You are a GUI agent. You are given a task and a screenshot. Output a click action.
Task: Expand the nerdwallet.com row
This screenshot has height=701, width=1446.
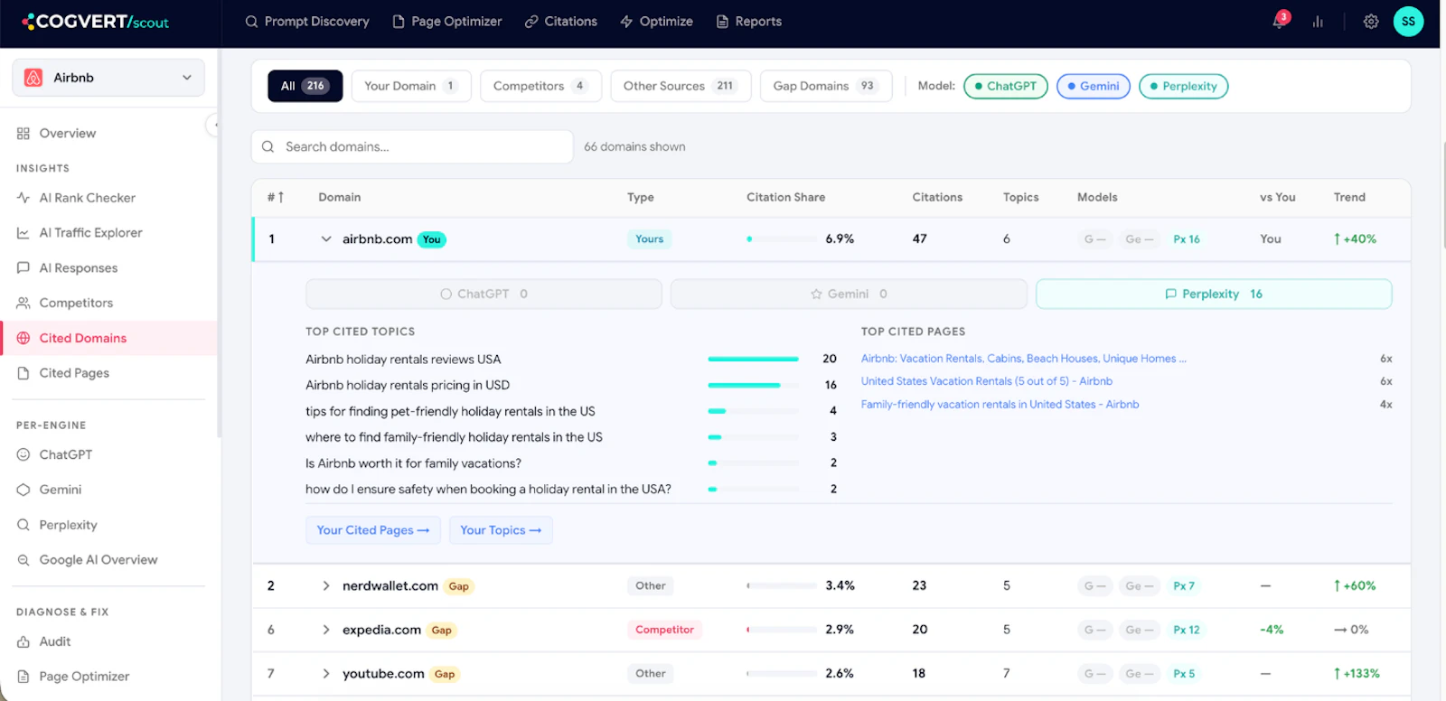(x=326, y=586)
